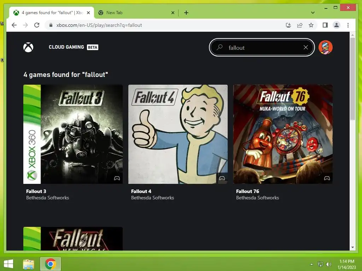Click the Fallout 3 title text

[36, 191]
